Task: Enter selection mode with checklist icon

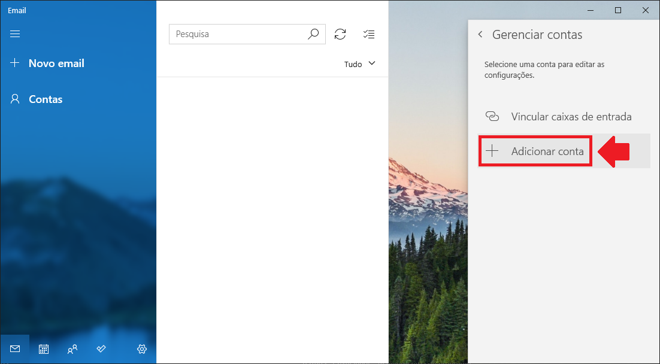Action: tap(369, 34)
